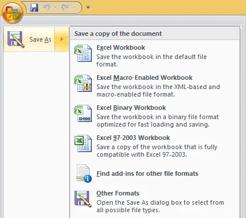Open the Office Button menu
This screenshot has height=218, width=246.
click(x=13, y=13)
